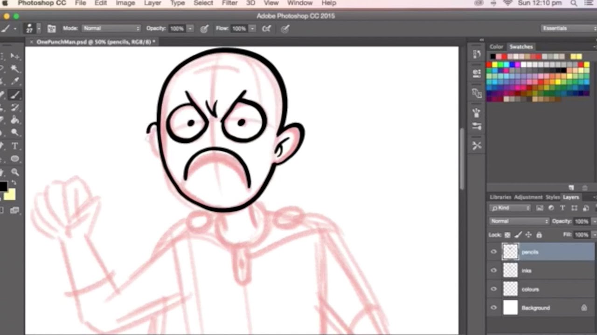The width and height of the screenshot is (597, 335).
Task: Swap foreground and background colors
Action: pos(14,182)
